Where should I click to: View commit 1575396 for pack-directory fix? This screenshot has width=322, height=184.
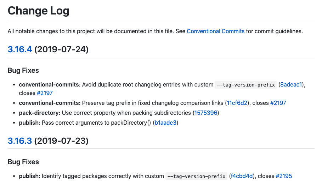pos(206,113)
